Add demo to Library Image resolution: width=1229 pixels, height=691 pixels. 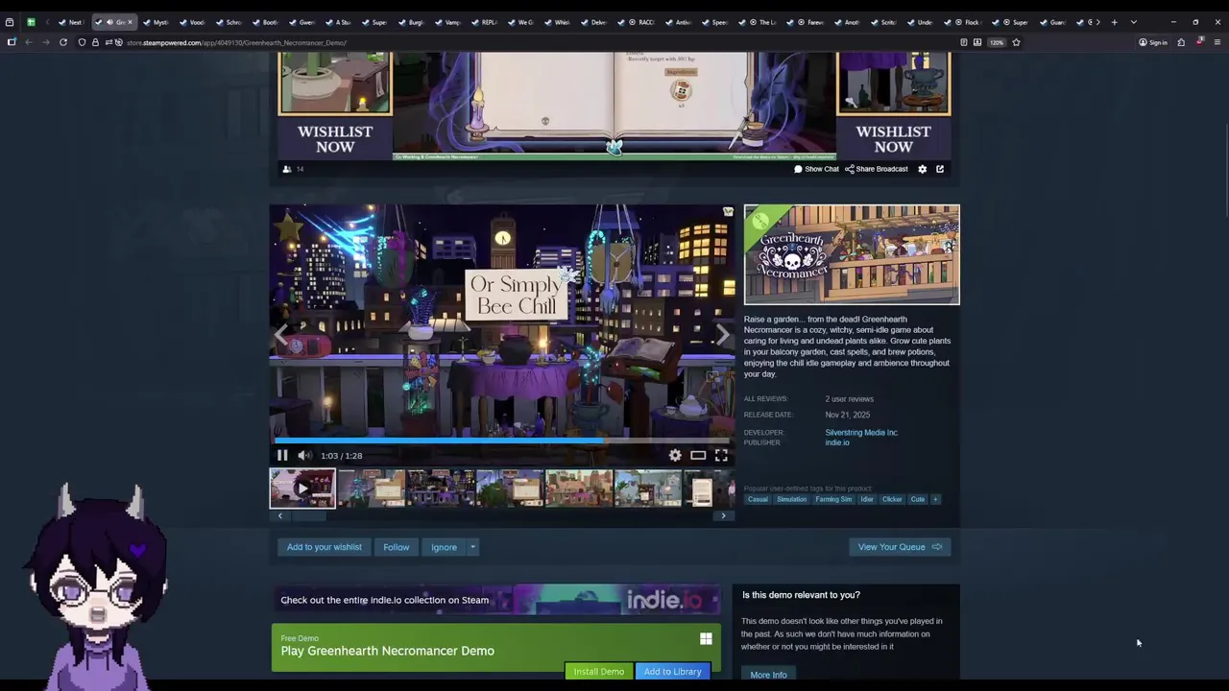pos(673,672)
